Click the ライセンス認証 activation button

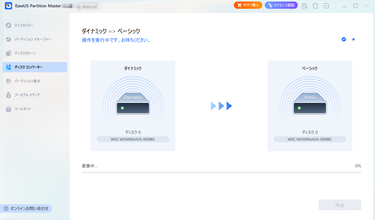[281, 5]
